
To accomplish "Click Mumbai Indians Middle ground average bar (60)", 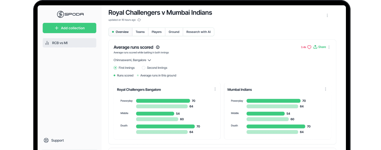I will [x=268, y=119].
